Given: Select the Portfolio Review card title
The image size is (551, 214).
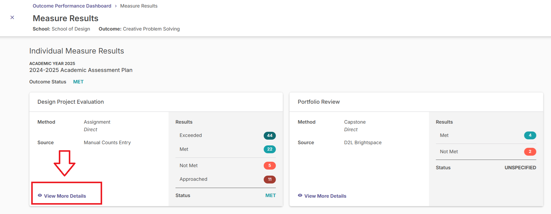Looking at the screenshot, I should (319, 102).
